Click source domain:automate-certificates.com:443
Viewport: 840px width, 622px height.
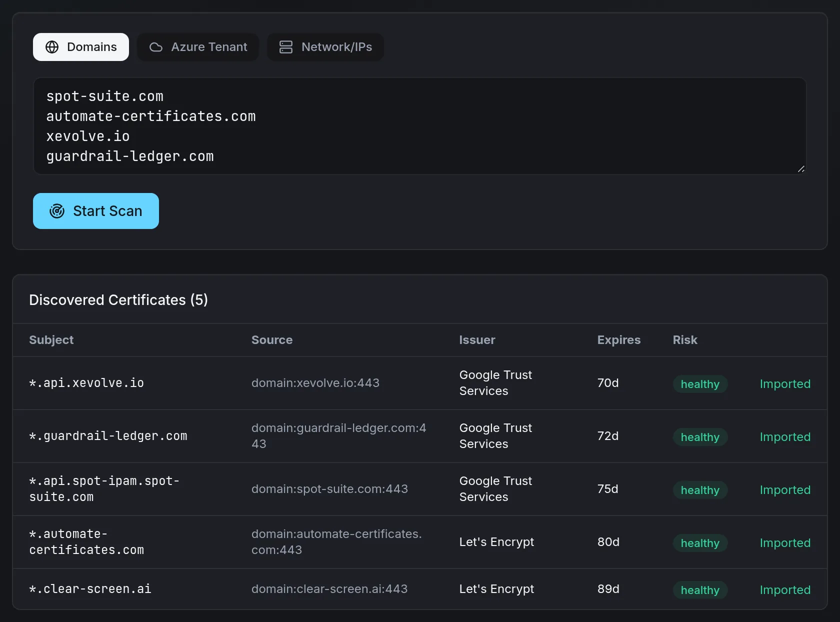336,542
